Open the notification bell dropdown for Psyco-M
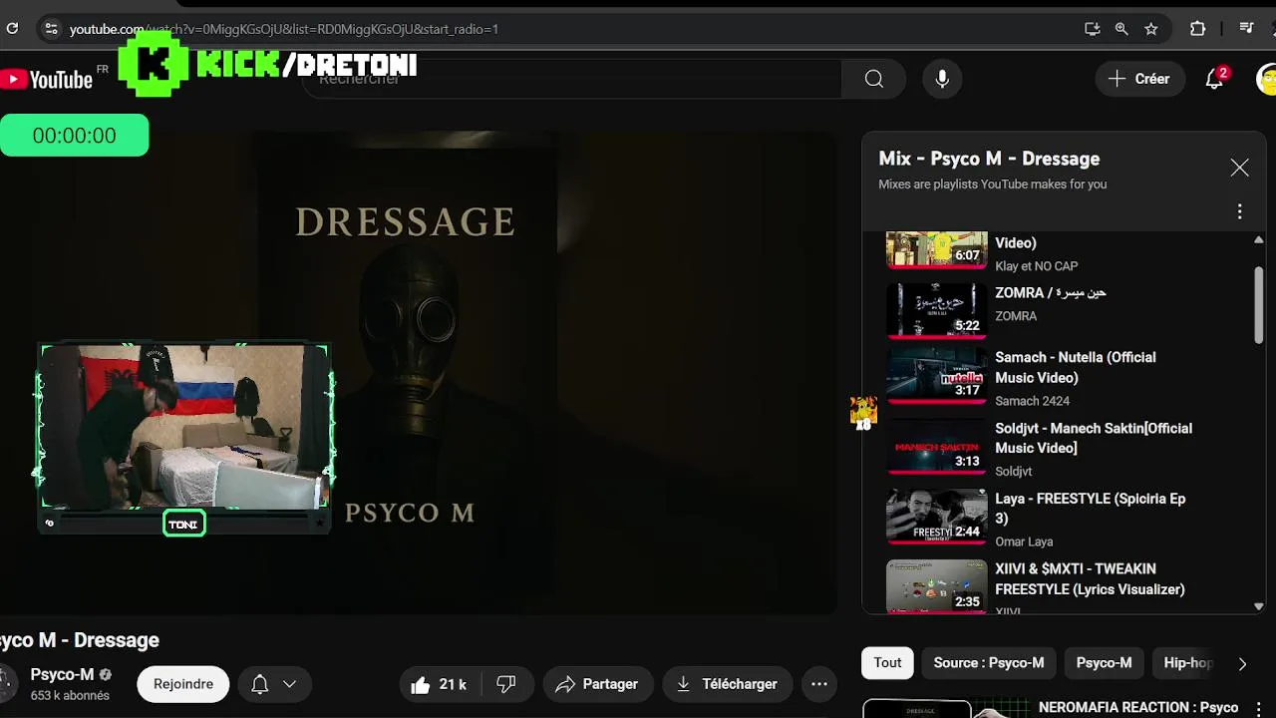Screen dimensions: 1276x718 (273, 684)
